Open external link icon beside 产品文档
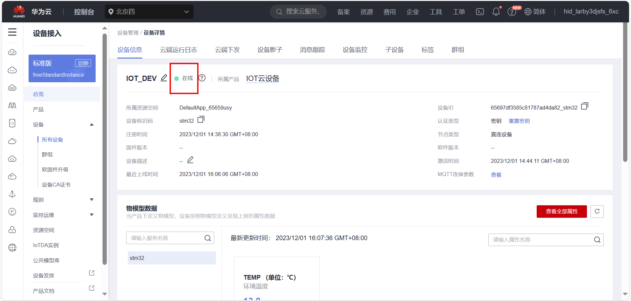 92,288
